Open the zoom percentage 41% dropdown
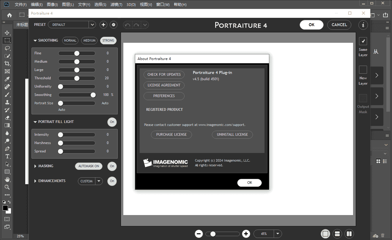The height and width of the screenshot is (240, 392). tap(278, 234)
